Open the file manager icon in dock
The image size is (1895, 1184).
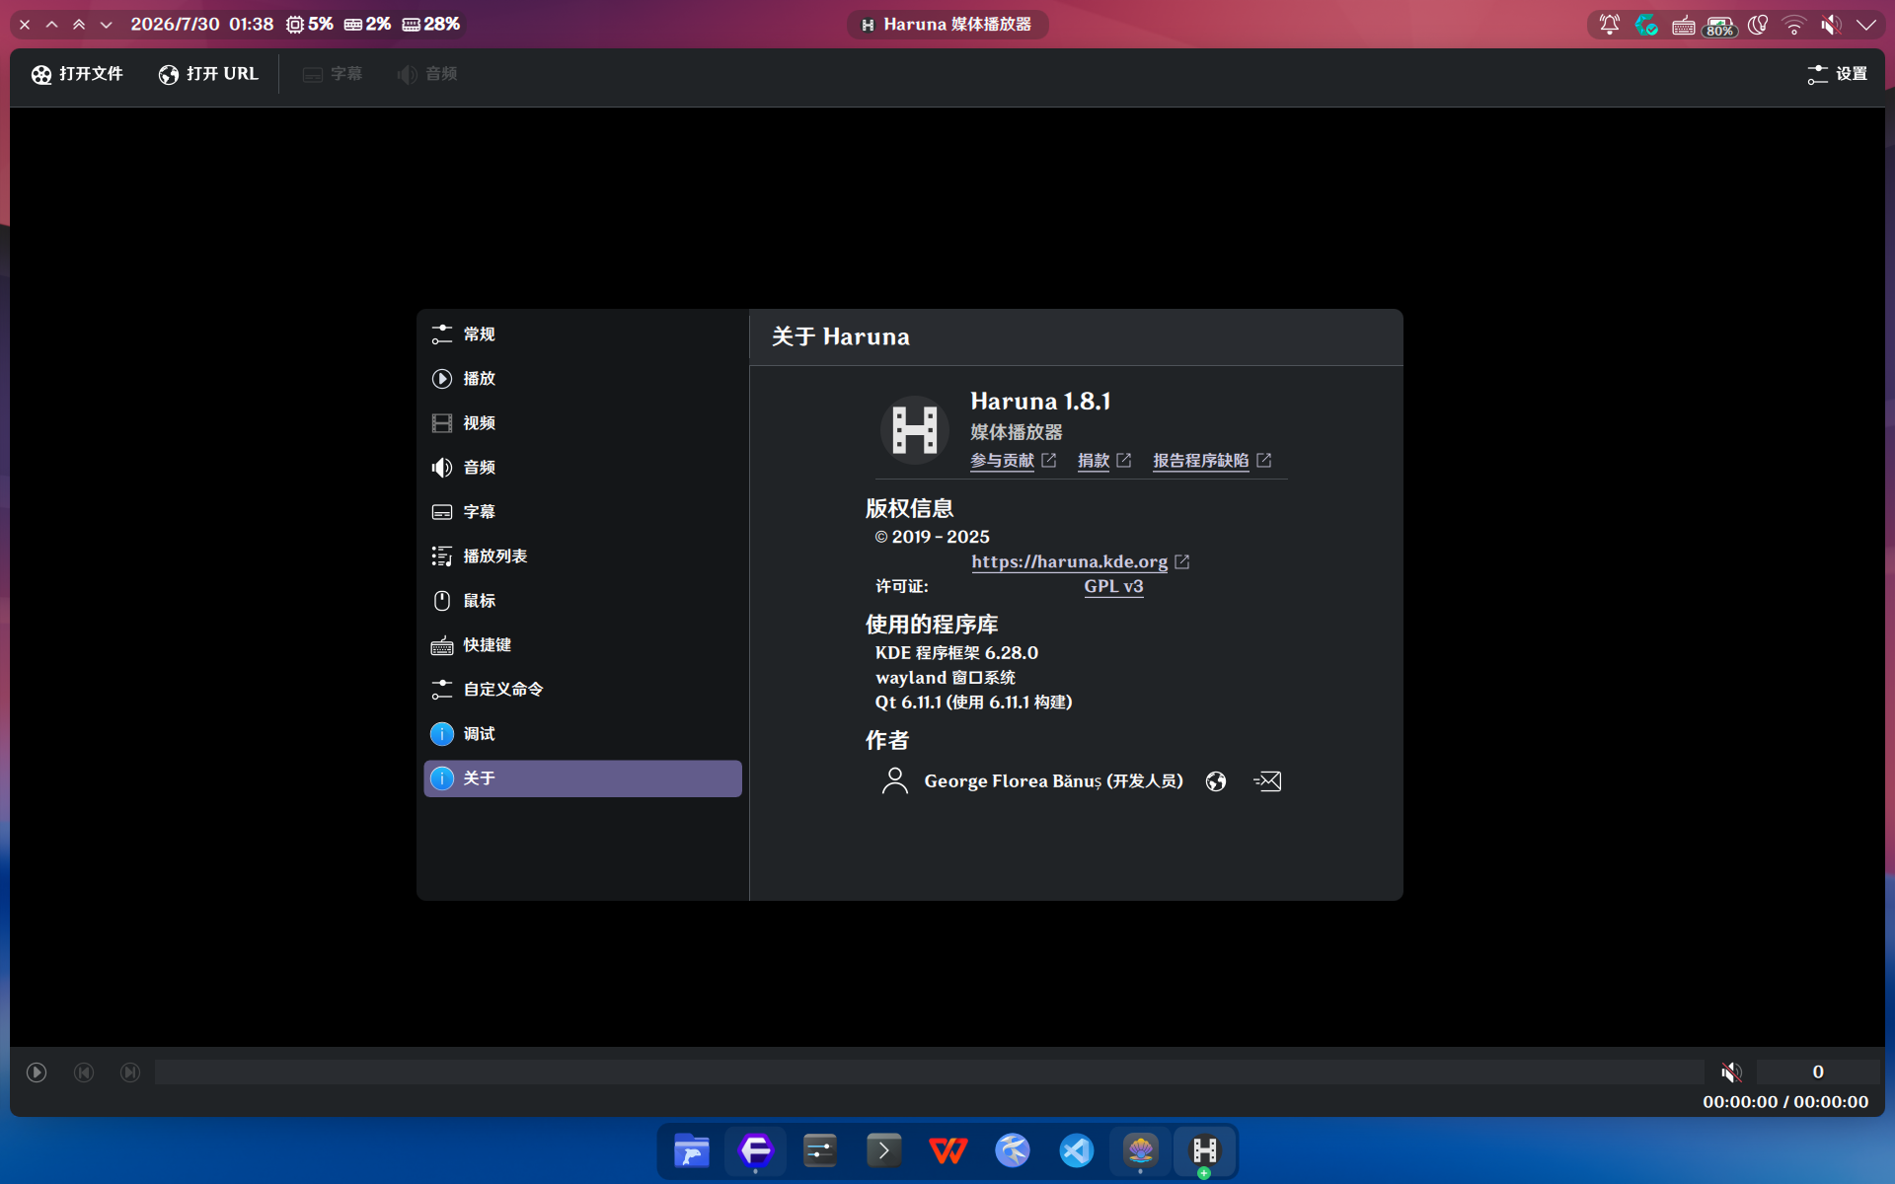tap(692, 1150)
